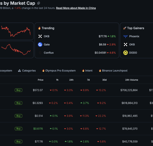Click the Conflux icon in Trending

[x=40, y=53]
